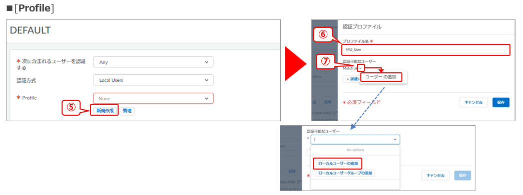Click the プロファイル名 field containing MU_User
Screen dimensions: 523x195
(426, 50)
